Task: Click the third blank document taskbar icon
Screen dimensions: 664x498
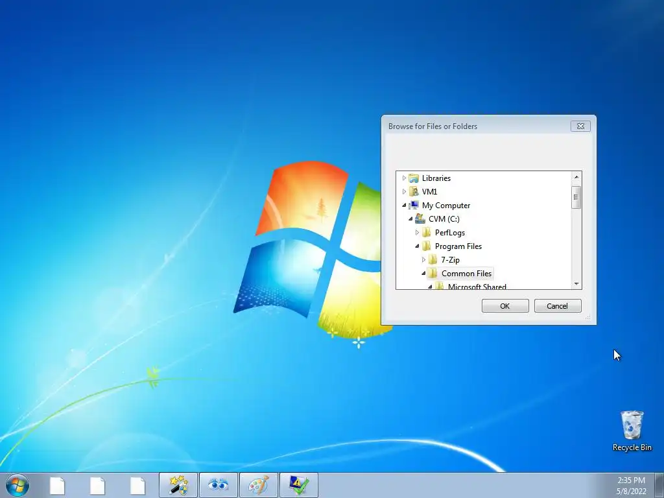Action: [x=137, y=486]
